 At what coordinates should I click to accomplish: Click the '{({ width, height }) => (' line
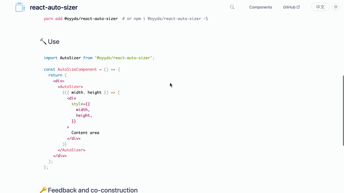(91, 92)
